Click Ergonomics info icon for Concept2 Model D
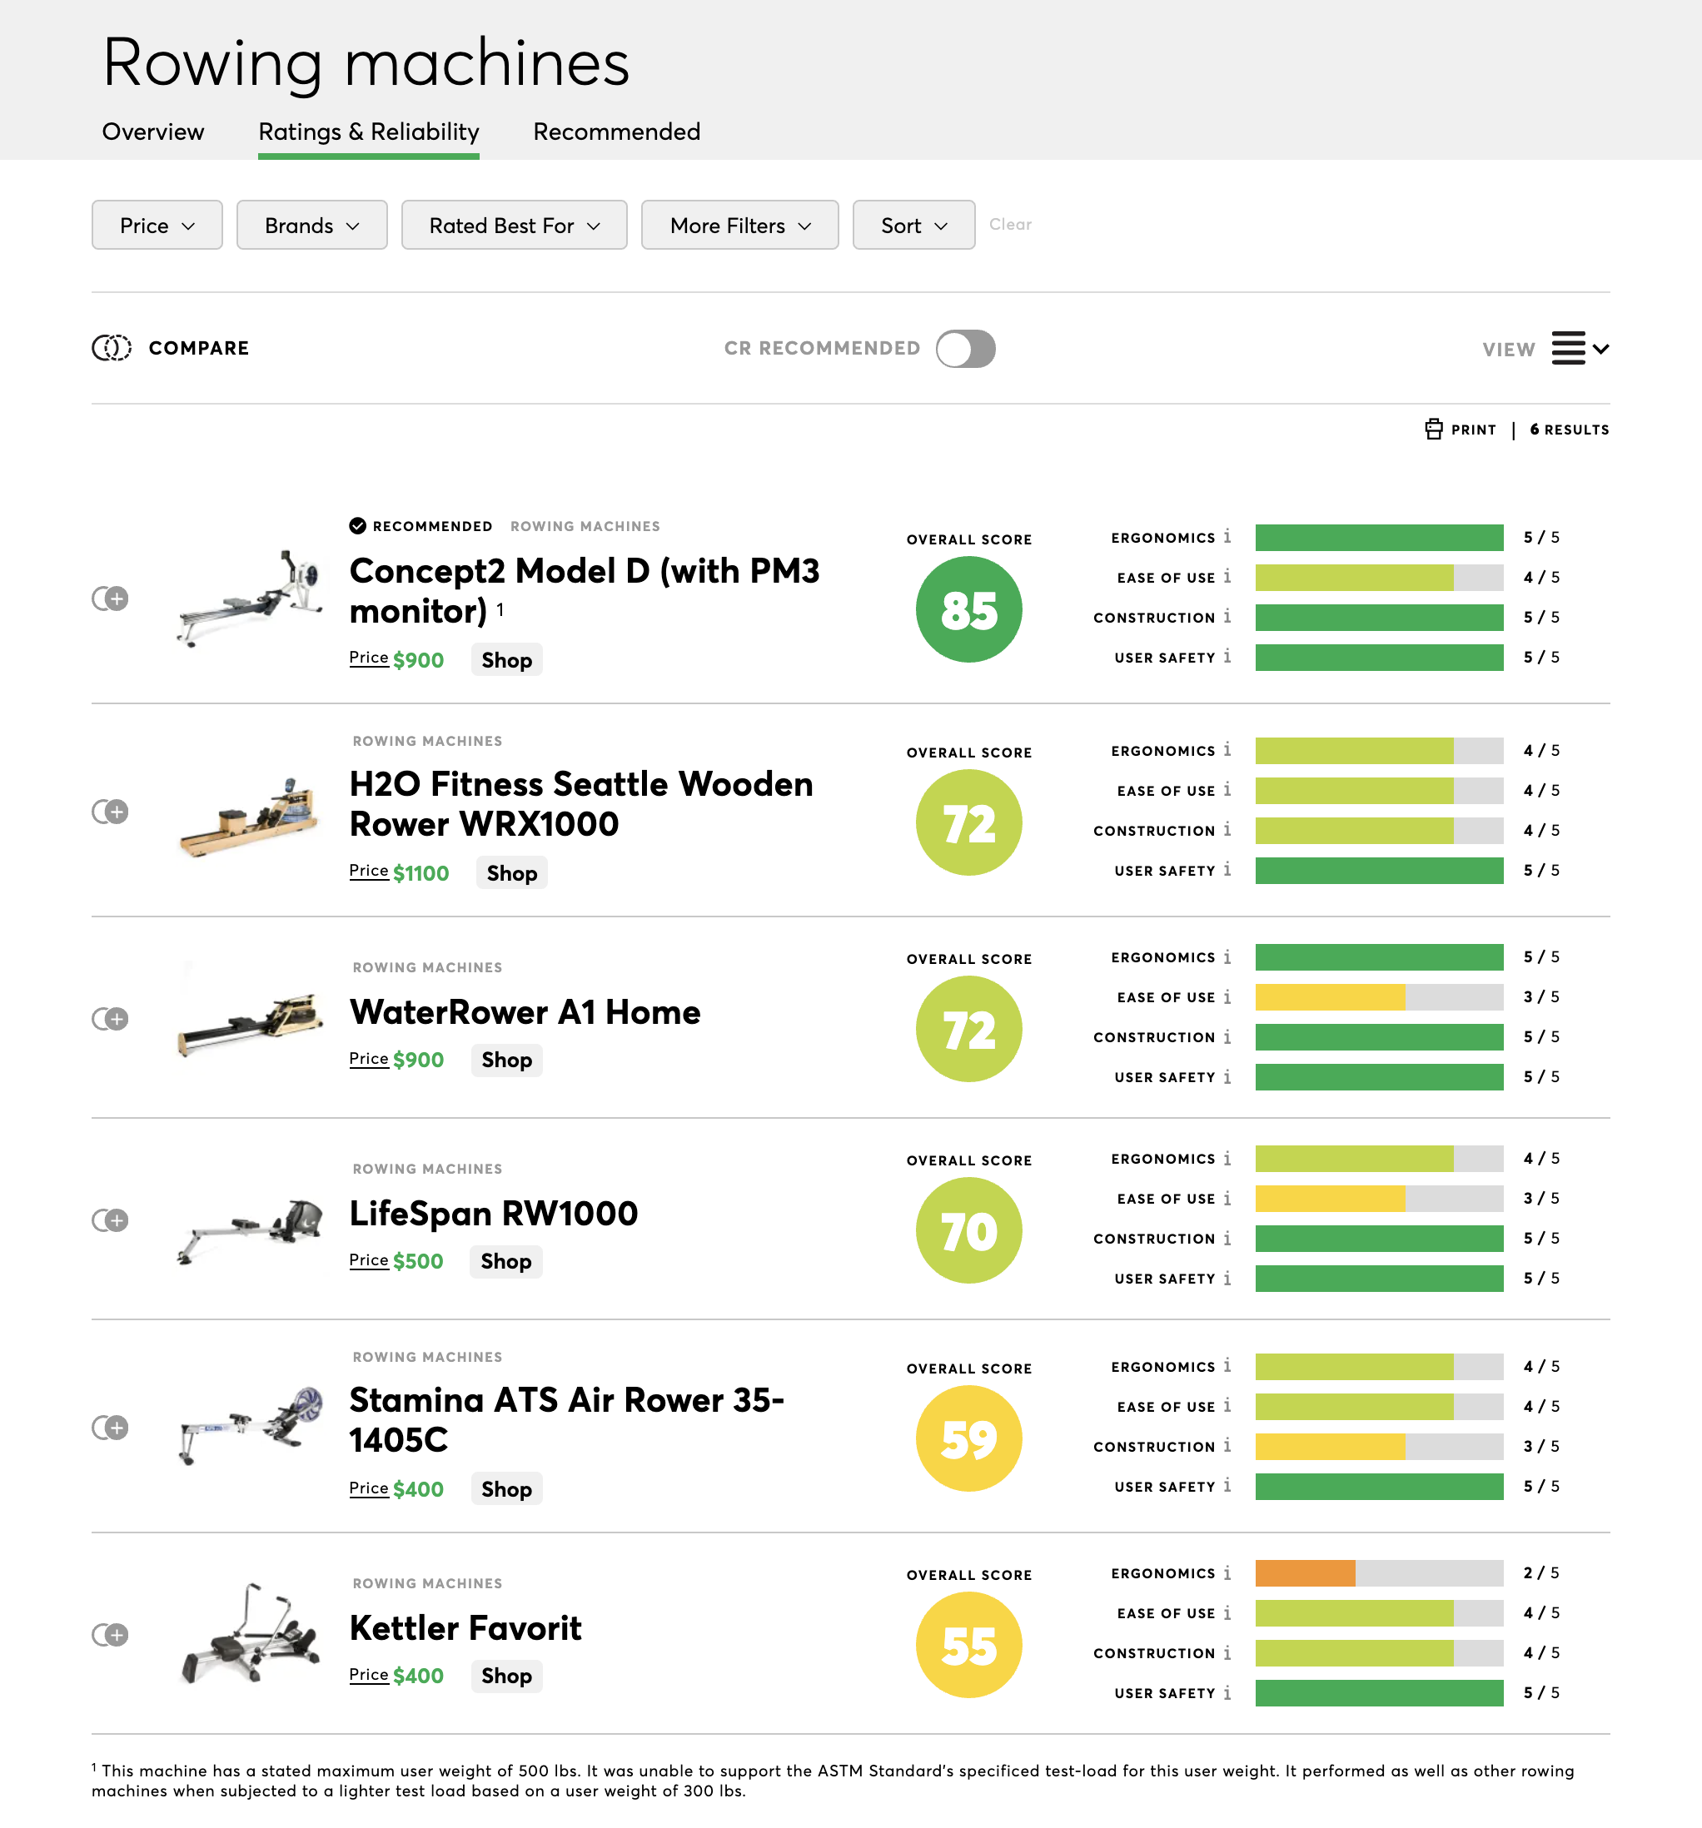 click(1227, 536)
